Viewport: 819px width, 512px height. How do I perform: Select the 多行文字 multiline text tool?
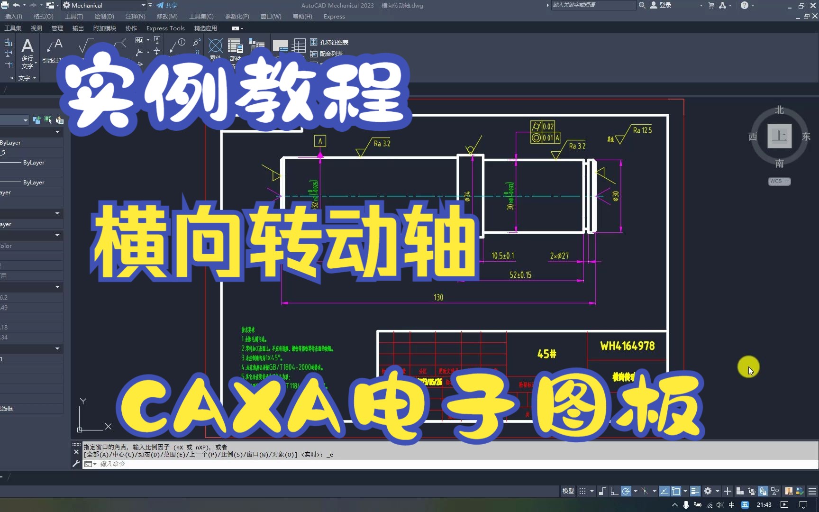coord(27,53)
